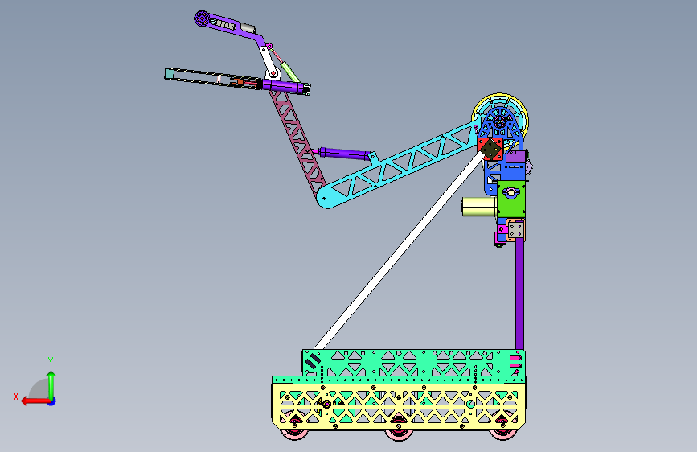
Task: Click the red X axis arrow of the triad
Action: coord(35,401)
